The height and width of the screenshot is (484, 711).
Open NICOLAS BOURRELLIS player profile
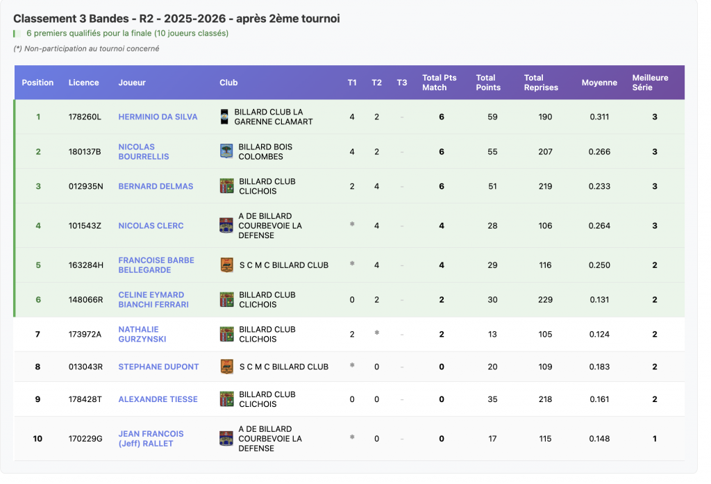pyautogui.click(x=144, y=151)
